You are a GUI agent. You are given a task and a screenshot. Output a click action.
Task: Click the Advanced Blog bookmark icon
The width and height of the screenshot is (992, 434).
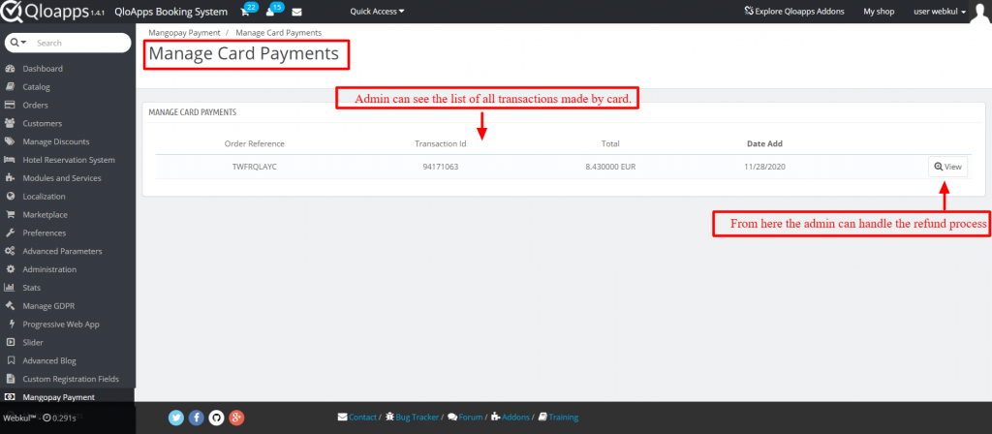[10, 360]
